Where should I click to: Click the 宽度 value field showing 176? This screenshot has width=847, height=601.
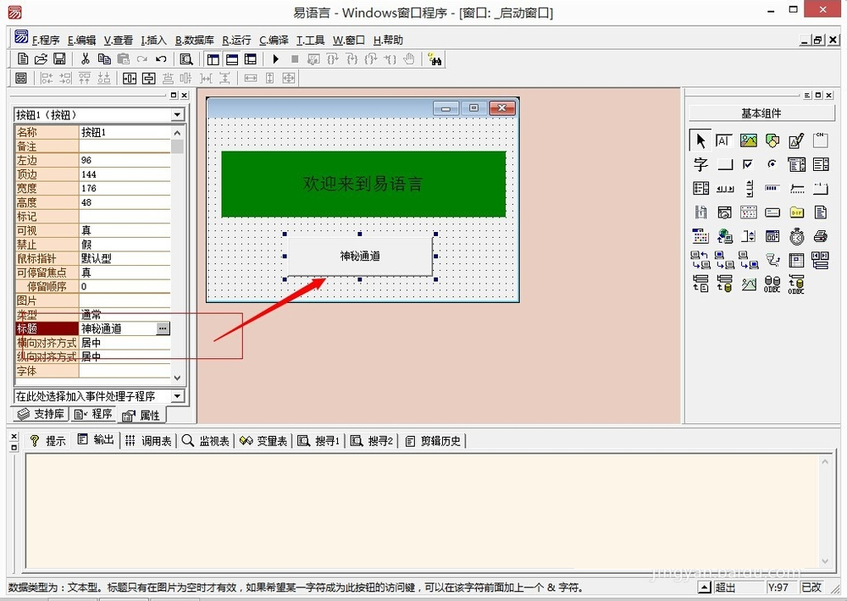pyautogui.click(x=123, y=189)
